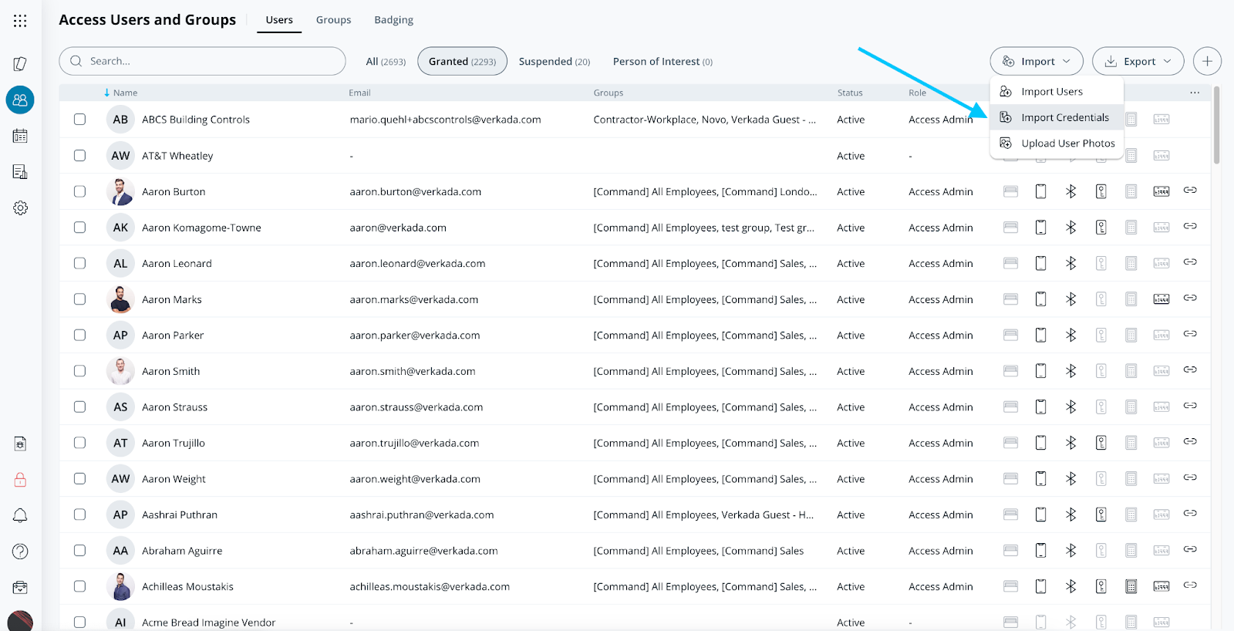1234x631 pixels.
Task: Choose Import Credentials from the menu
Action: pyautogui.click(x=1064, y=117)
